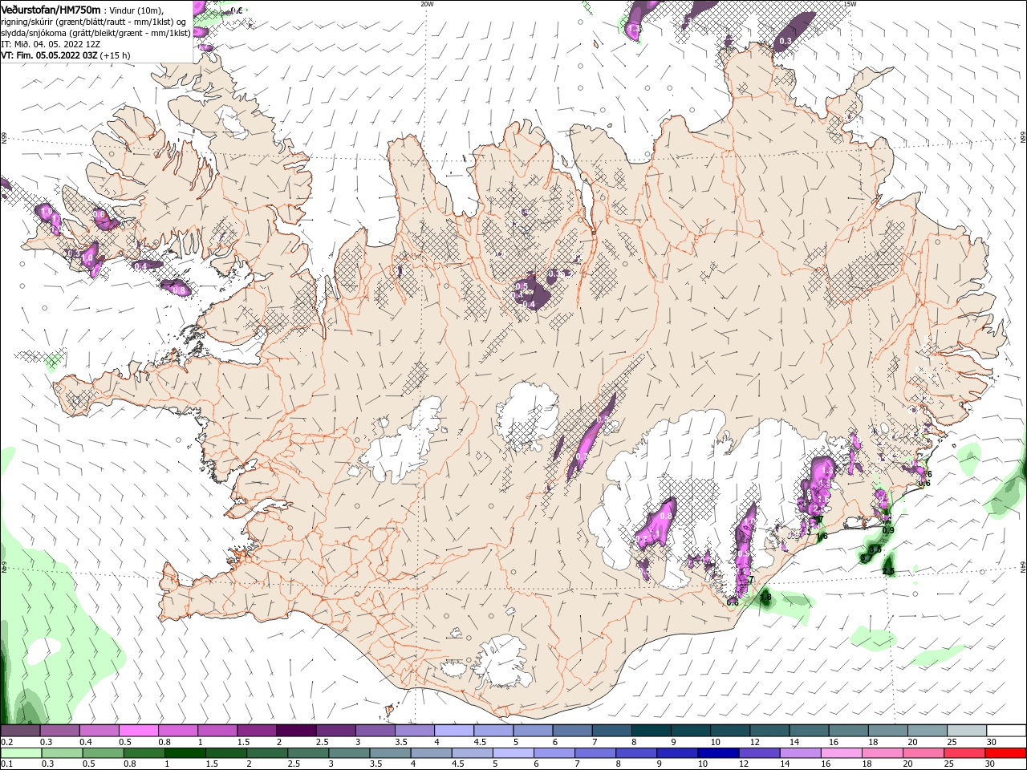This screenshot has width=1027, height=770.
Task: Click the 'slydda/snjókoma' description line
Action: point(95,33)
